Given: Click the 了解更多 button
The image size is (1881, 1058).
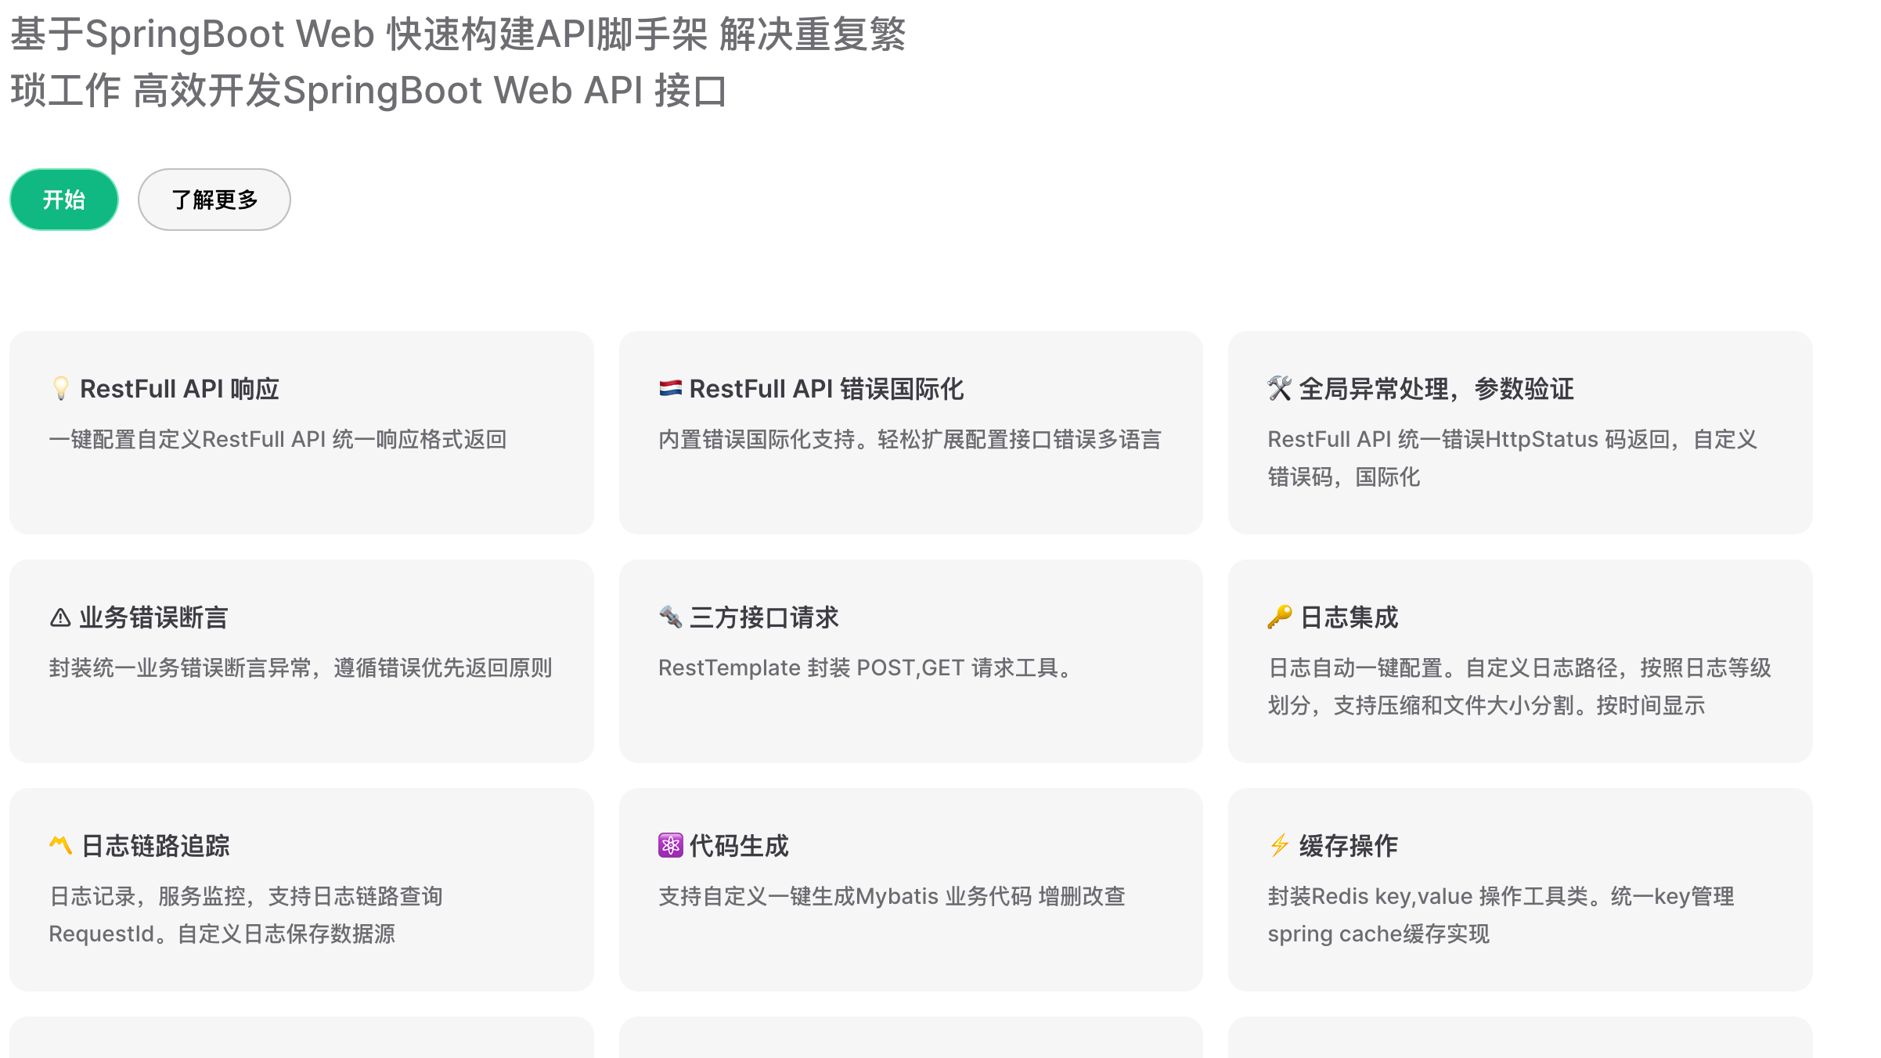Looking at the screenshot, I should pyautogui.click(x=214, y=200).
